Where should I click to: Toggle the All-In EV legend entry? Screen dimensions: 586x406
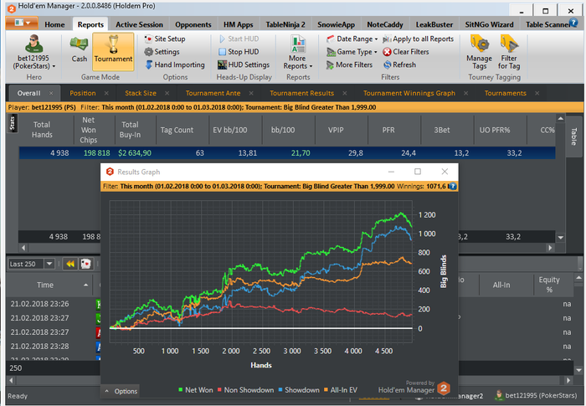point(341,390)
